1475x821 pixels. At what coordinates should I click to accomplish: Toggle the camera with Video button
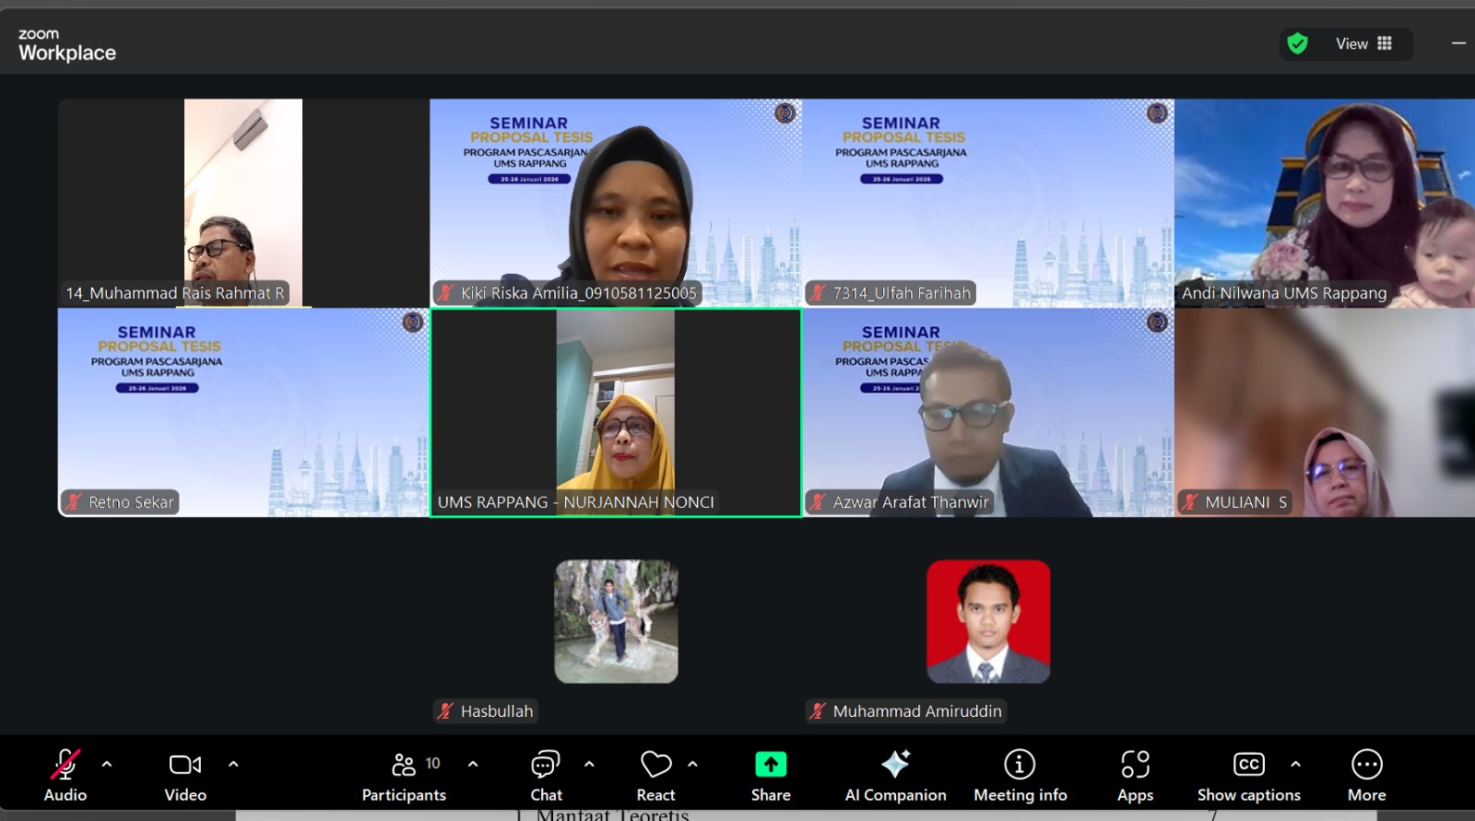(x=185, y=777)
